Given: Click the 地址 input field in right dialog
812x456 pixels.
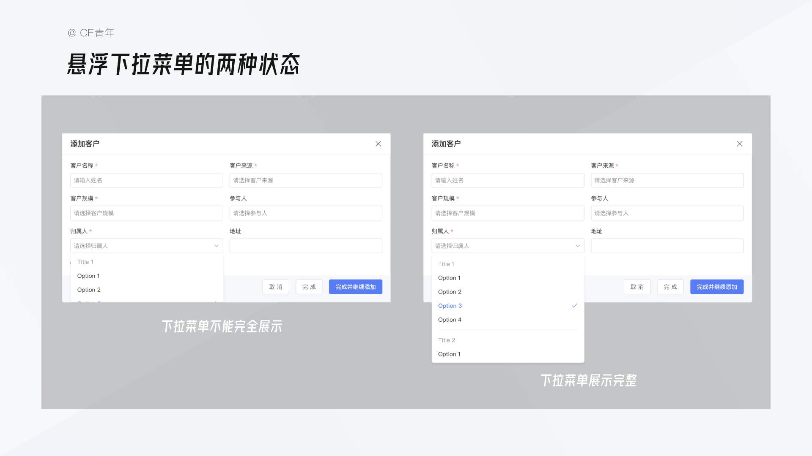Looking at the screenshot, I should (667, 245).
